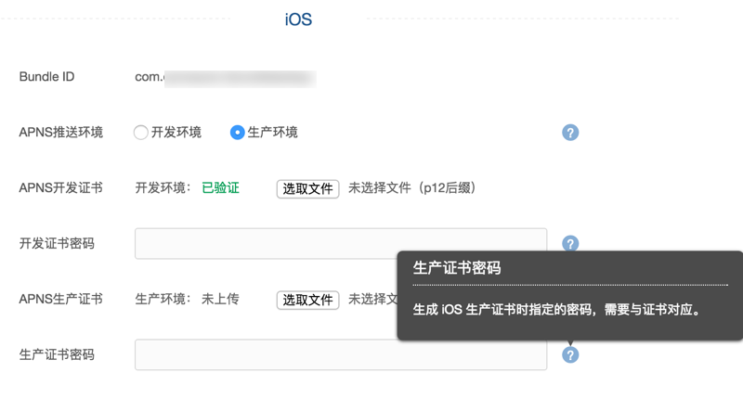Click the tooltip description about iOS 生产证书
This screenshot has width=743, height=398.
[556, 310]
